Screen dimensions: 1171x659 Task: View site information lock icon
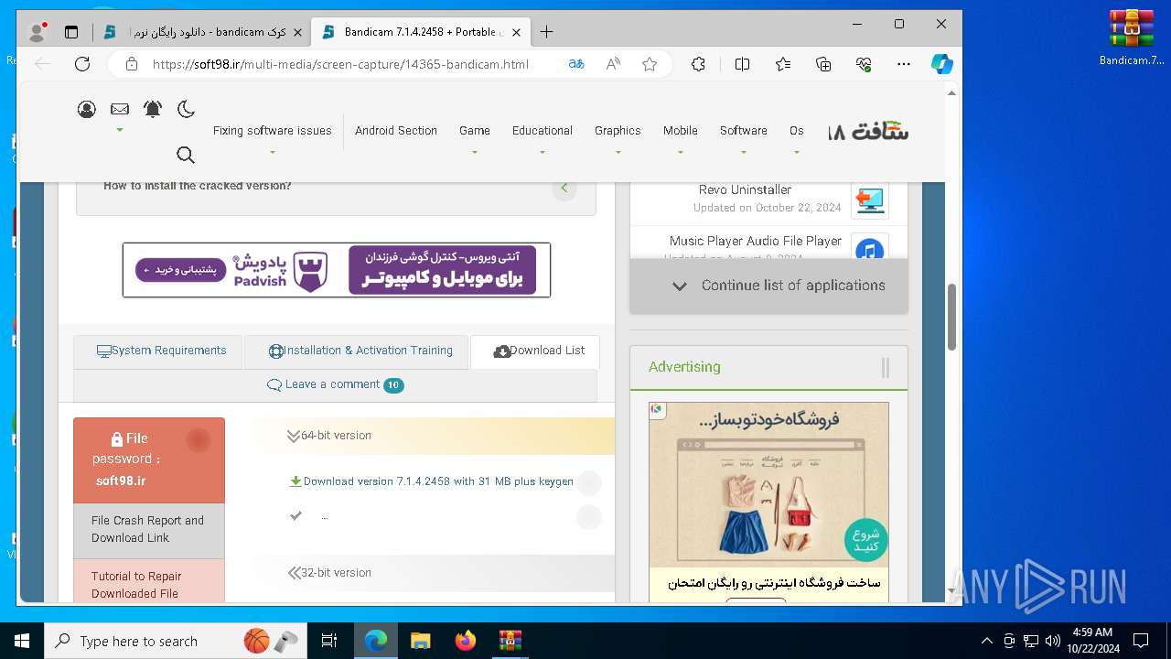pos(132,64)
